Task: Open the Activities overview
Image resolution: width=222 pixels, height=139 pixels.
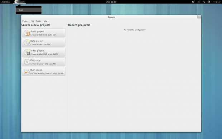Action: coord(6,2)
